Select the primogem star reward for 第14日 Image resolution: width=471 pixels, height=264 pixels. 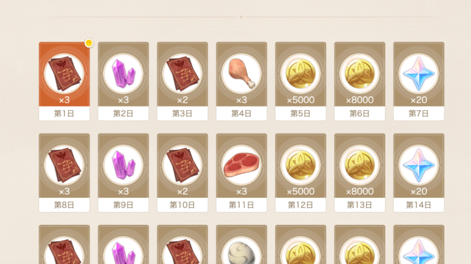tap(419, 165)
